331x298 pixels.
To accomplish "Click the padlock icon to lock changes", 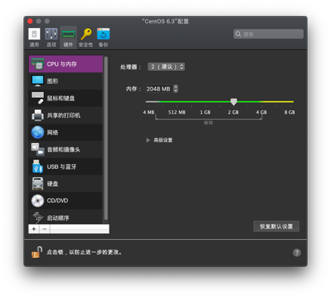I will (x=37, y=252).
